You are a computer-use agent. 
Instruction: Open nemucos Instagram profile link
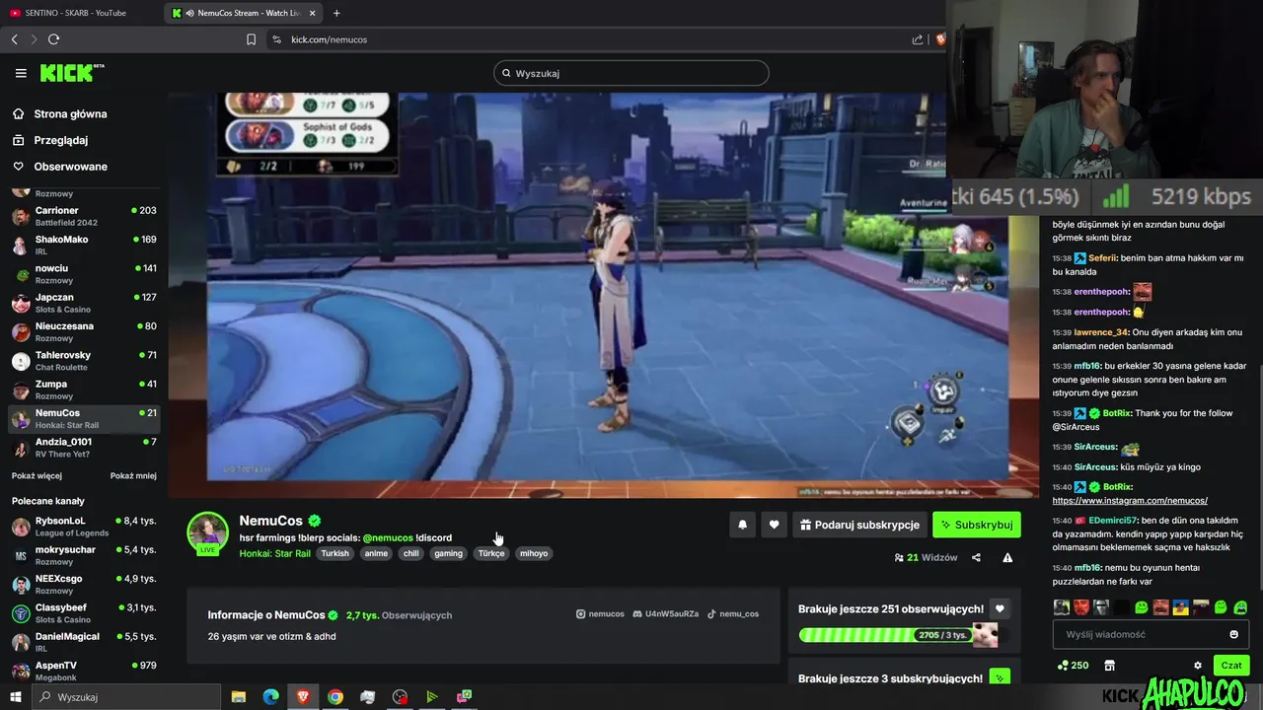(x=600, y=613)
